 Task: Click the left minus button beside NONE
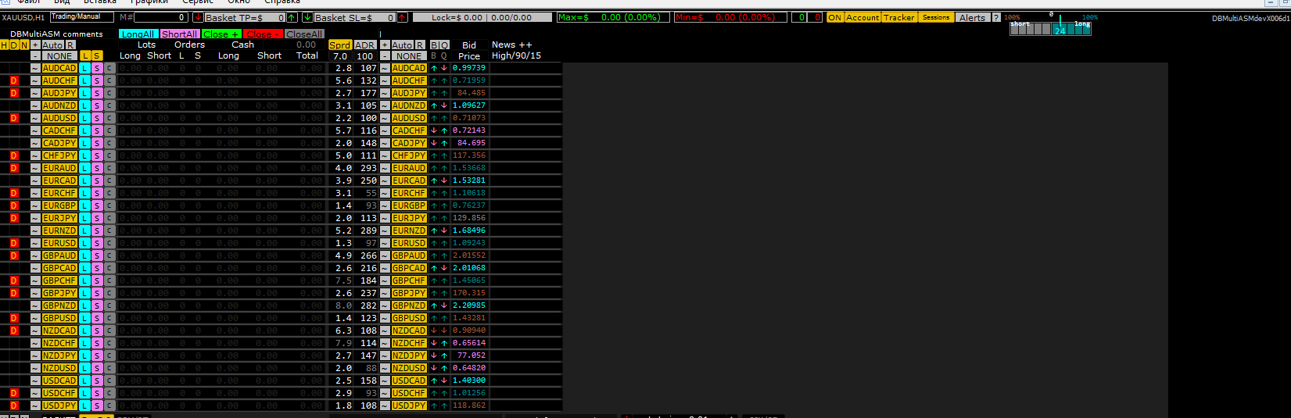point(35,55)
